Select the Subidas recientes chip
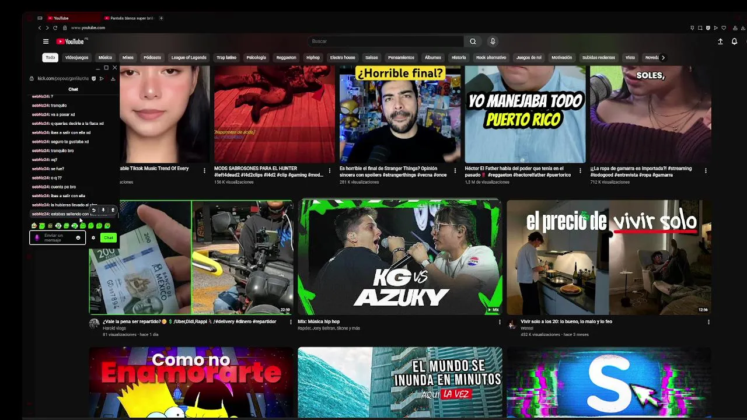 (598, 58)
